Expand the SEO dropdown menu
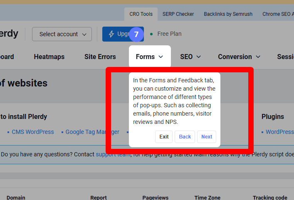This screenshot has height=200, width=294. (x=190, y=57)
